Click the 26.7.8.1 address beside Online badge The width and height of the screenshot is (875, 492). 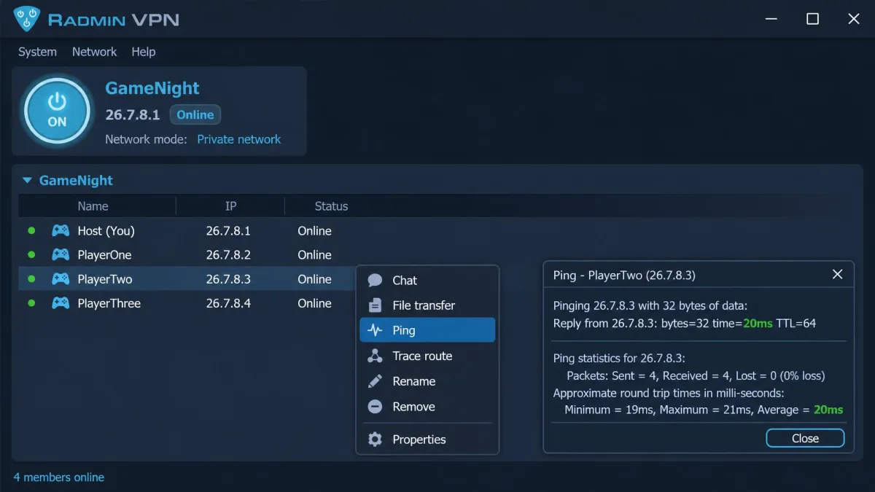pos(133,114)
